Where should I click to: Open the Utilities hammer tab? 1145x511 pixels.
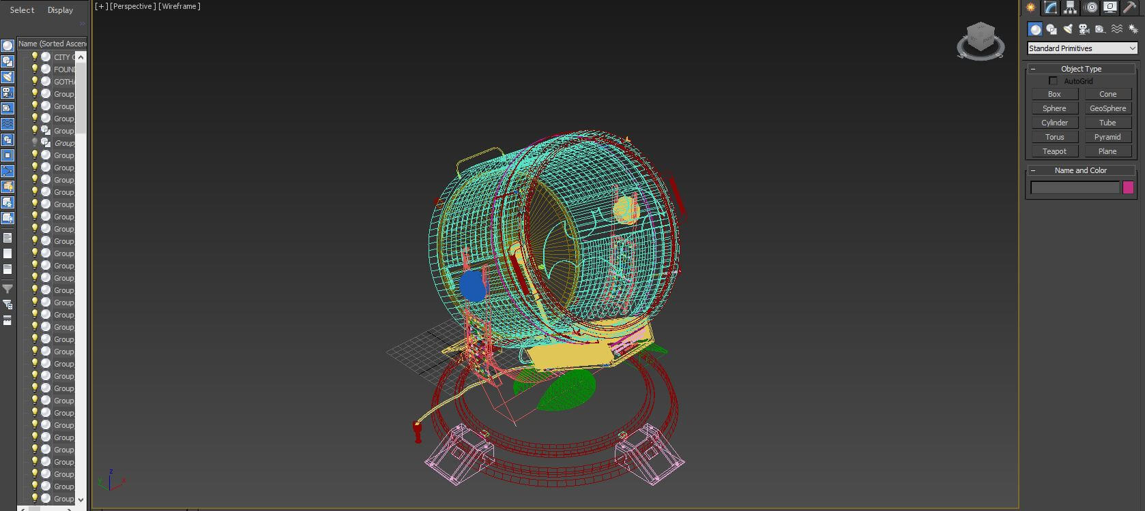pyautogui.click(x=1129, y=8)
